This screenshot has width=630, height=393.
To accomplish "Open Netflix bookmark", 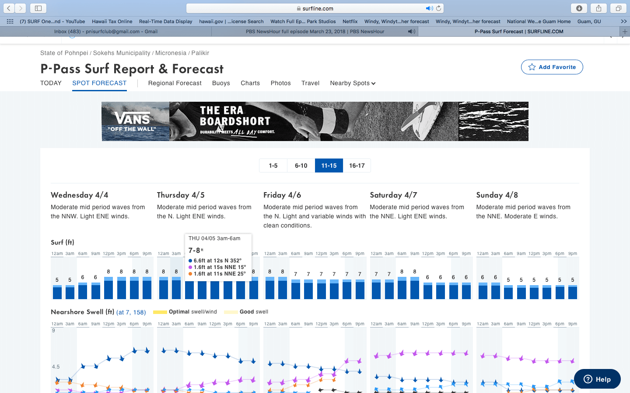I will click(350, 21).
